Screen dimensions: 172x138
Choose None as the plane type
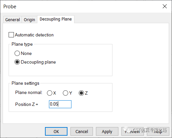(17, 53)
